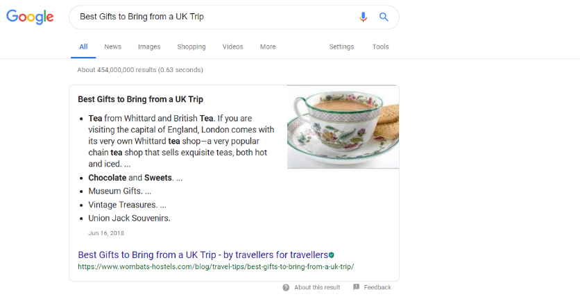Switch to the Images tab
The width and height of the screenshot is (580, 299).
149,46
